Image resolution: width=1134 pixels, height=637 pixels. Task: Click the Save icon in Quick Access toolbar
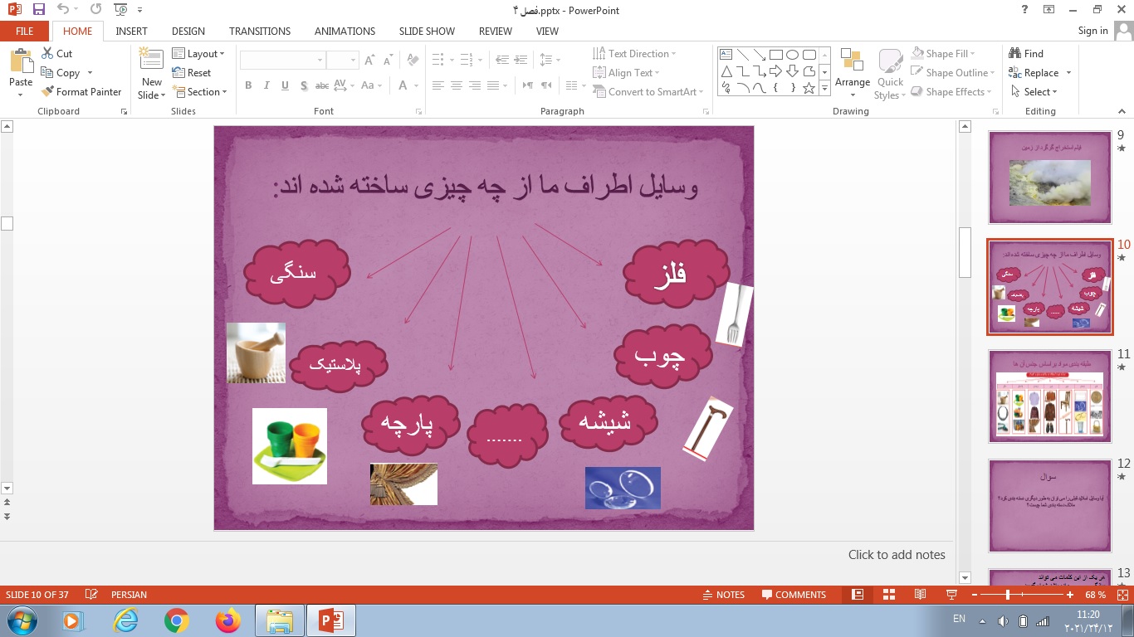click(x=38, y=10)
